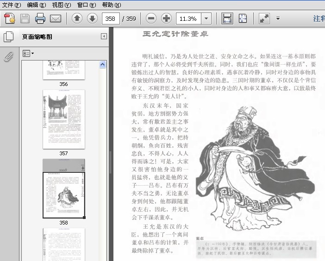Click the 董卓 caption label

200,238
